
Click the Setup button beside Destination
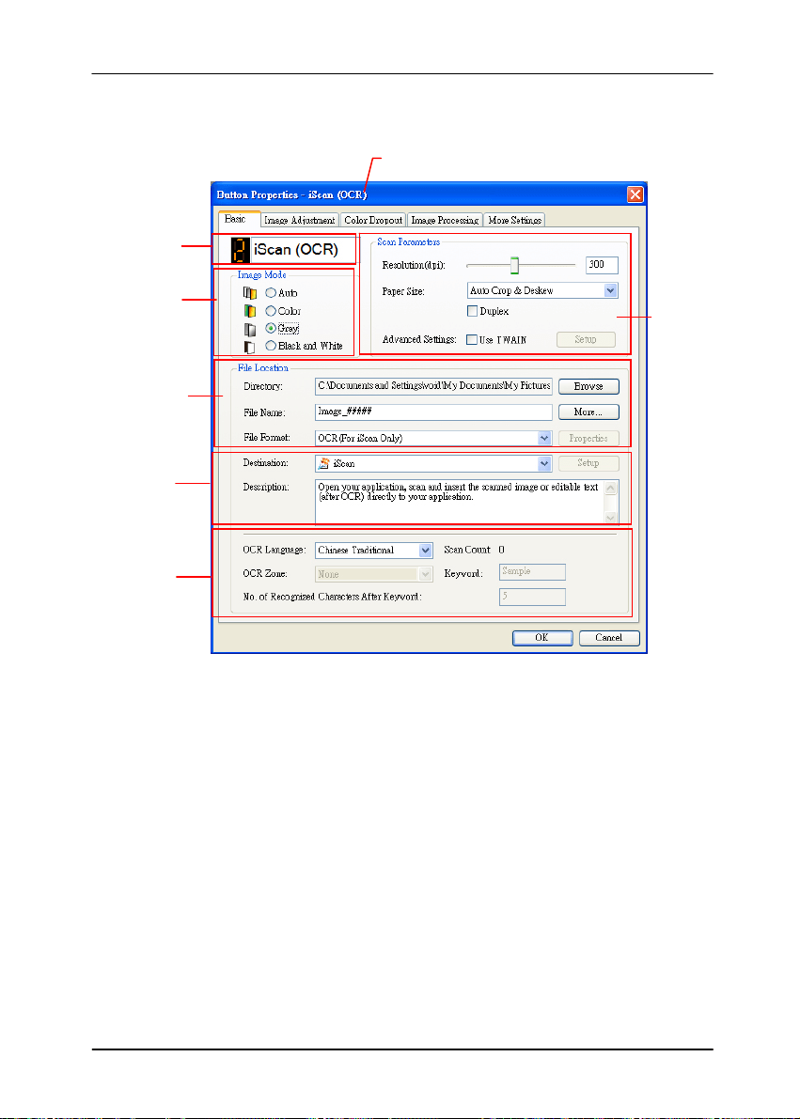[x=588, y=463]
